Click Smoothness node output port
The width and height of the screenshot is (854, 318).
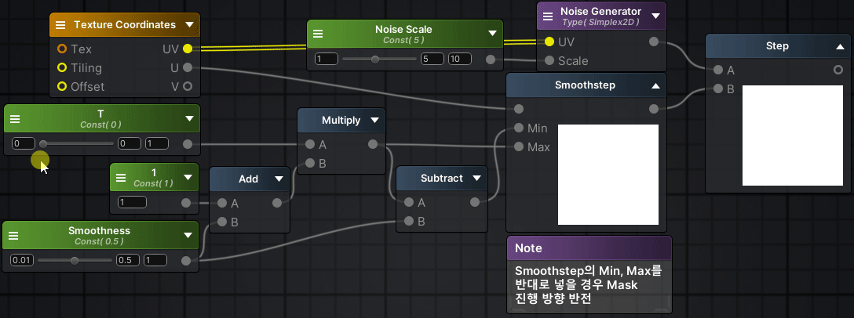click(x=186, y=260)
